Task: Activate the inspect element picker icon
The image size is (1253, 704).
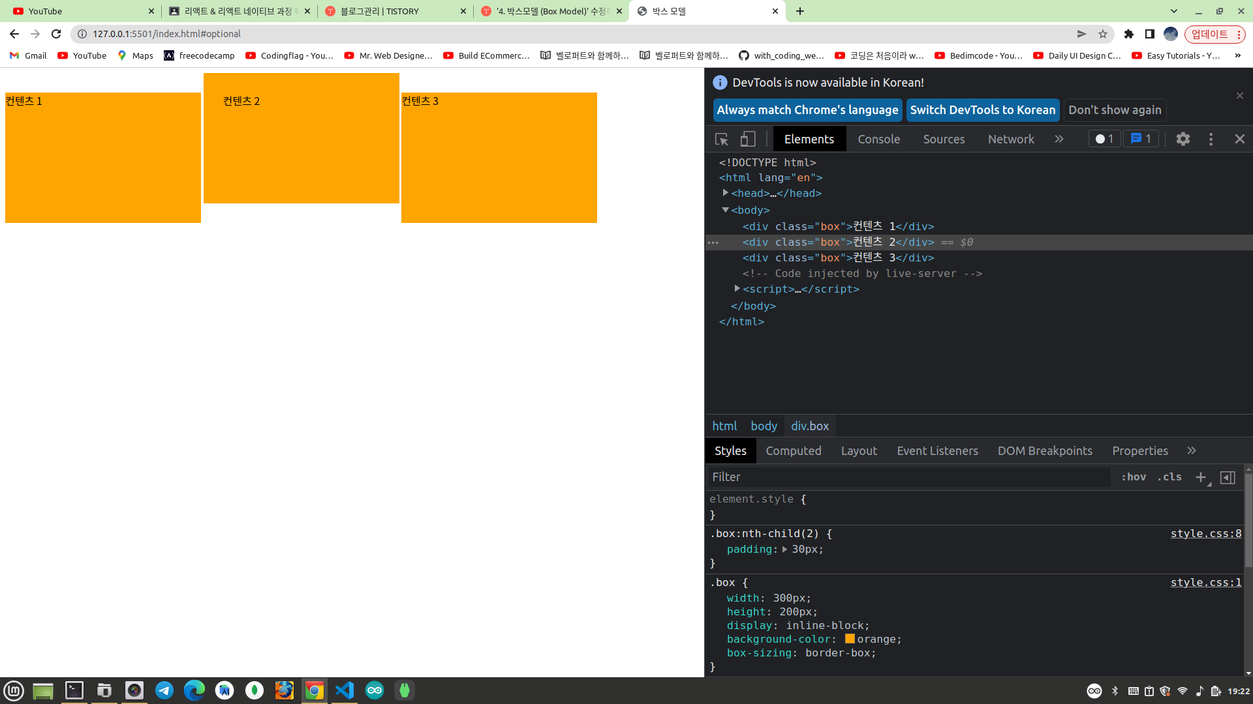Action: click(721, 139)
